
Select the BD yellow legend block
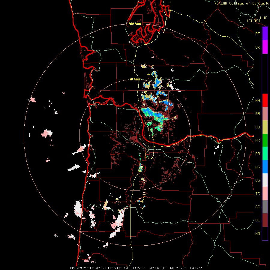pos(265,127)
